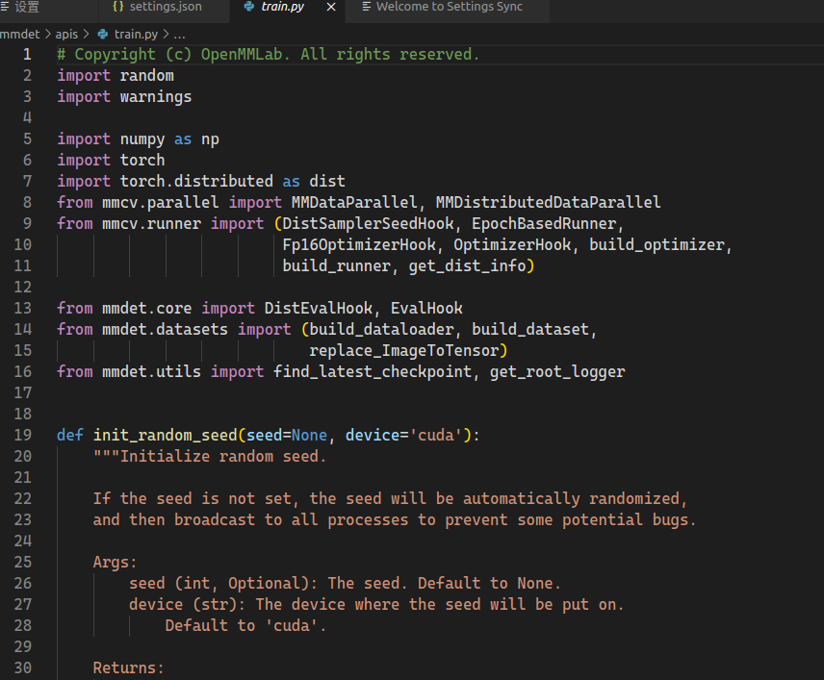Switch to the settings.json tab
The width and height of the screenshot is (824, 680).
coord(164,11)
